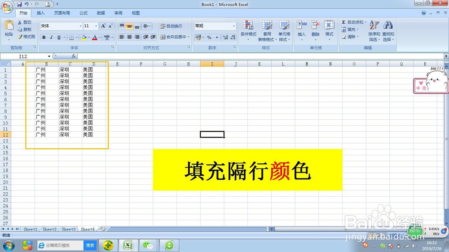Insert a new worksheet tab
The height and width of the screenshot is (252, 449).
103,229
